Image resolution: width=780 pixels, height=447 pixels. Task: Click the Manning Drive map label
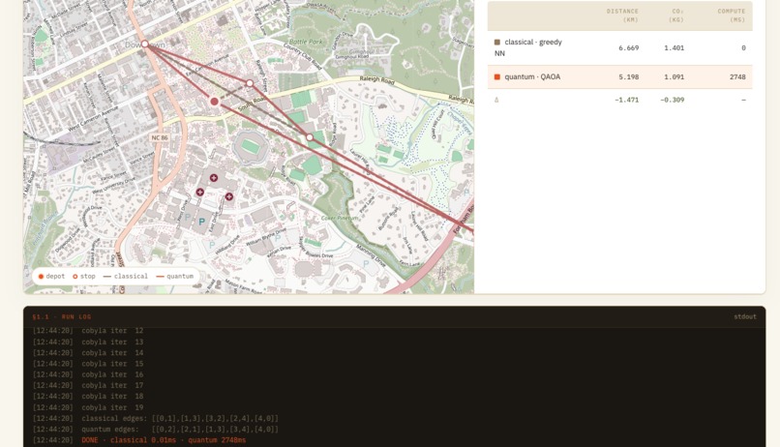pos(371,254)
